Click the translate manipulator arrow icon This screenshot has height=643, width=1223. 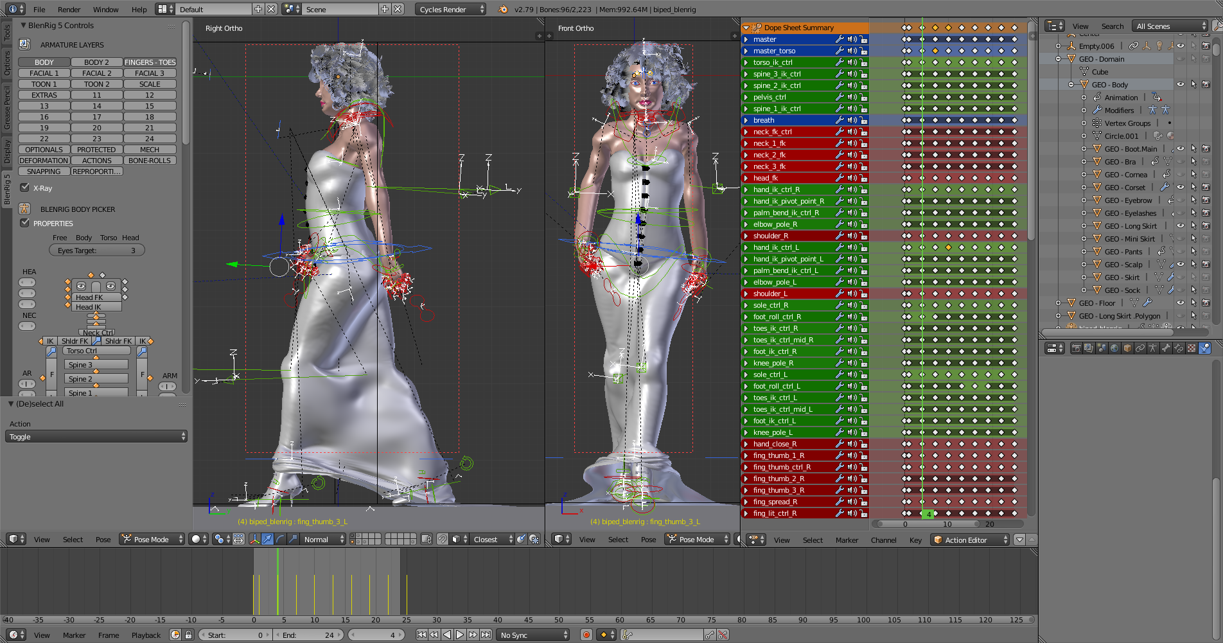pos(267,540)
